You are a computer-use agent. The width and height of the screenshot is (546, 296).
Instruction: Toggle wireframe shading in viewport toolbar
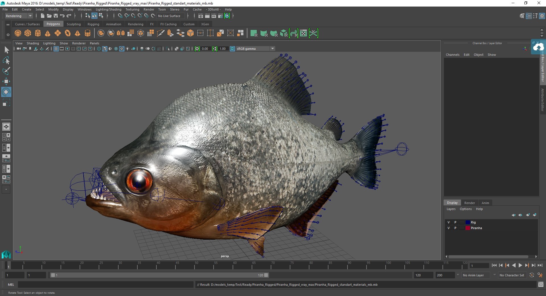99,49
